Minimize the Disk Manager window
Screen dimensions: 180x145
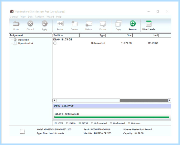[148, 11]
